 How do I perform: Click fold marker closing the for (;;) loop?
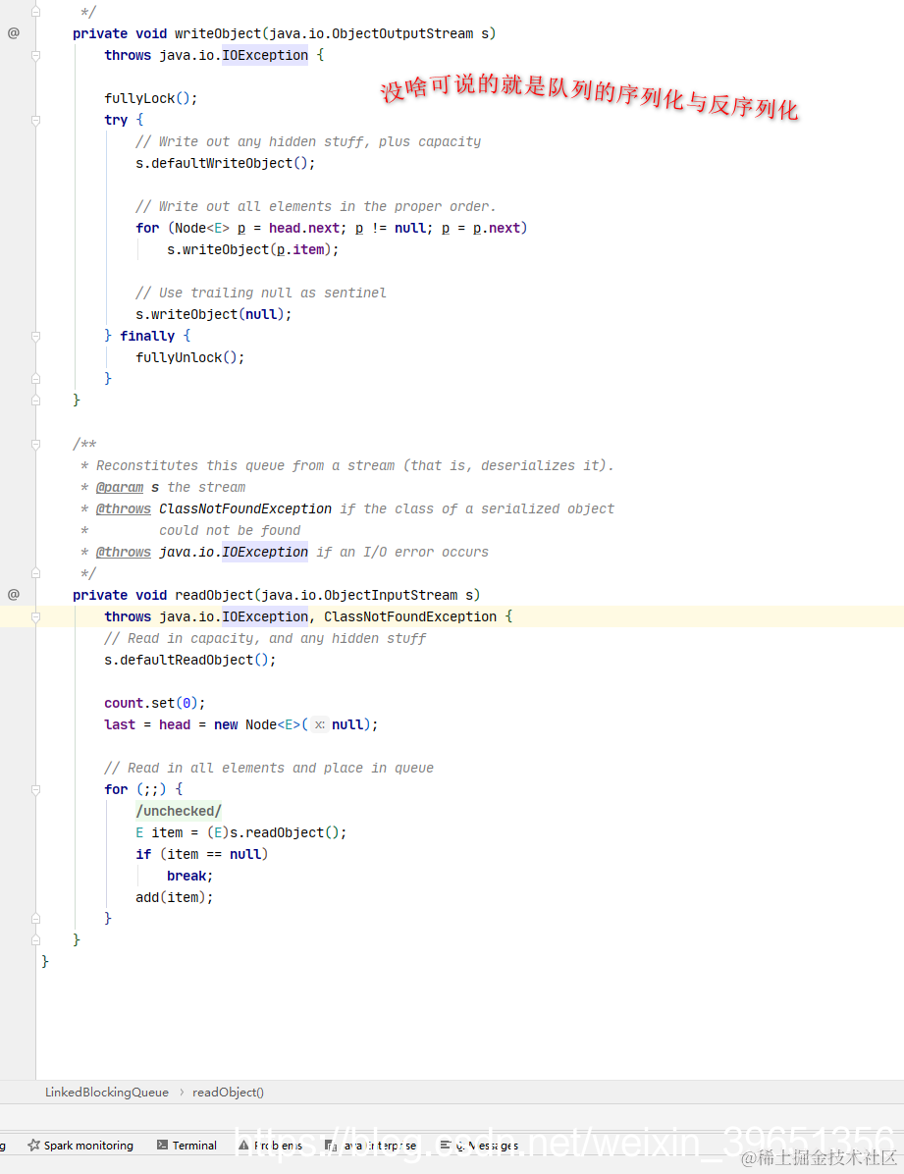pyautogui.click(x=35, y=919)
